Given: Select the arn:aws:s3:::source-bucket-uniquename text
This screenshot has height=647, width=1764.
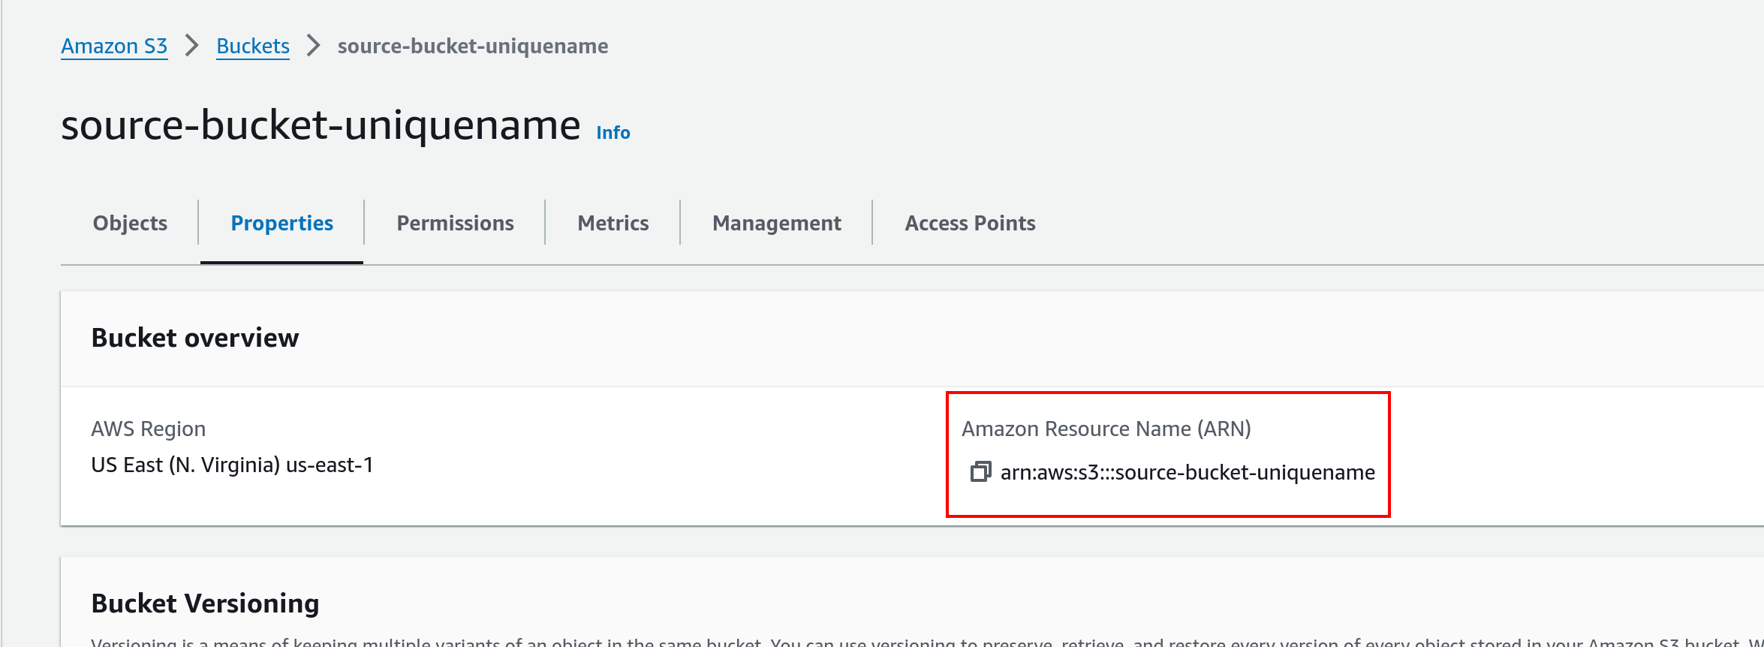Looking at the screenshot, I should click(x=1188, y=472).
